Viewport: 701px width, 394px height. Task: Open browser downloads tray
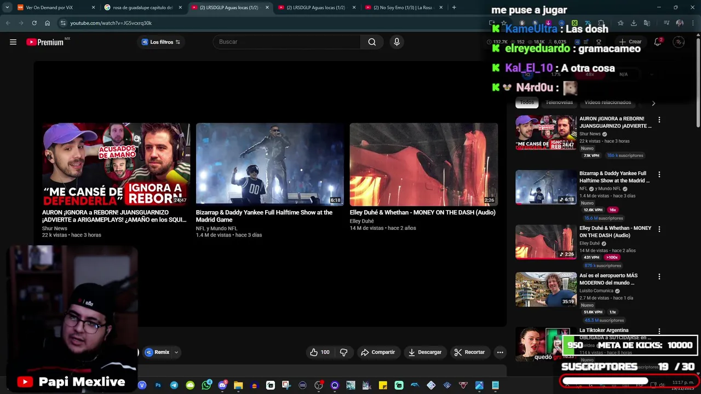click(x=634, y=23)
